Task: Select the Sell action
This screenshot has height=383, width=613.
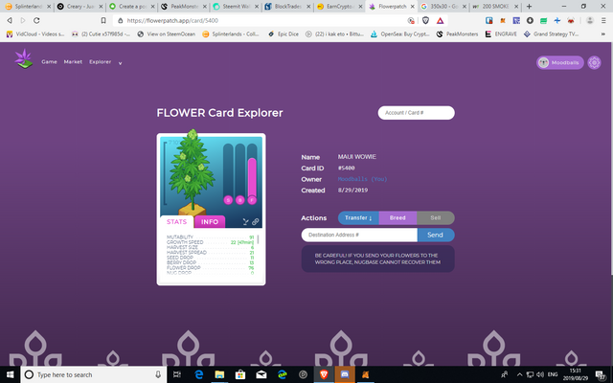Action: pos(436,217)
